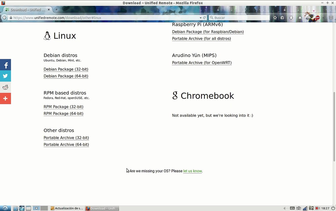Open the power button in the tray
336x211 pixels.
(333, 208)
